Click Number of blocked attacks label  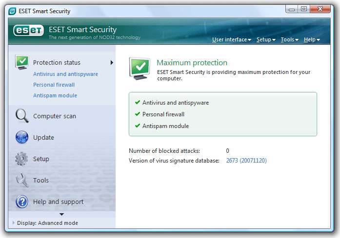click(164, 150)
